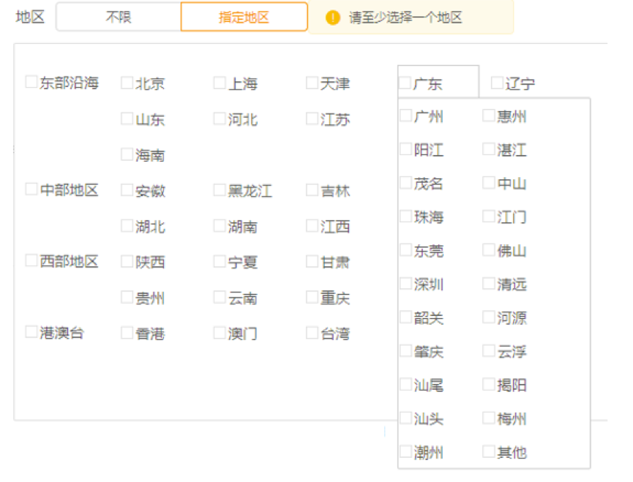
Task: Check the 港澳台 group checkbox
Action: tap(31, 332)
